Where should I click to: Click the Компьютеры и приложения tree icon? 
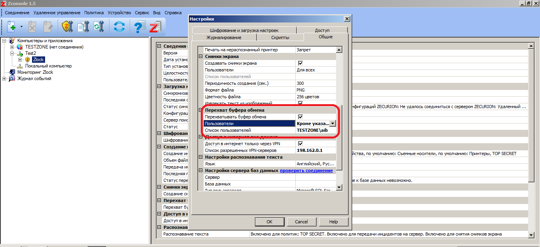12,41
